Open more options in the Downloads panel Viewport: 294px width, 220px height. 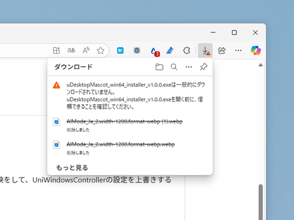[x=188, y=67]
